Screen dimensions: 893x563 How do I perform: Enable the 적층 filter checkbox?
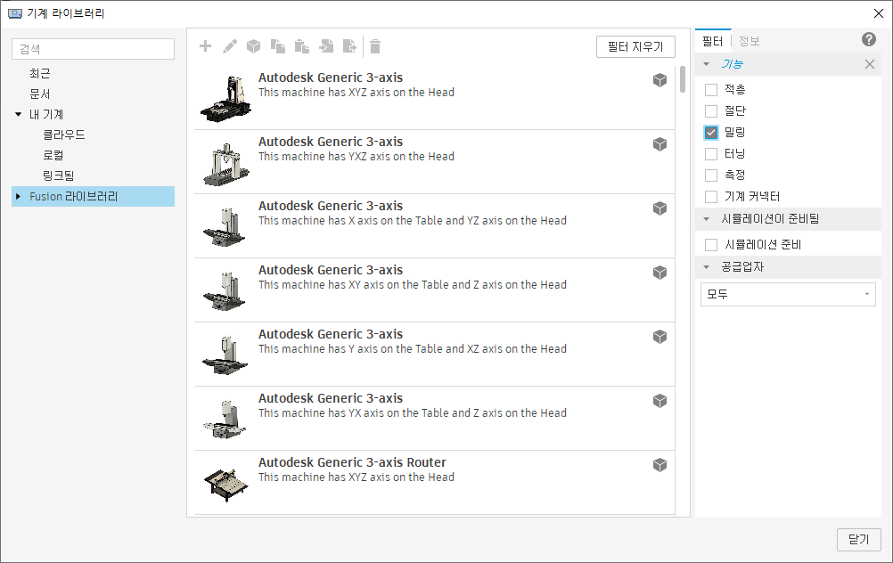pos(711,90)
